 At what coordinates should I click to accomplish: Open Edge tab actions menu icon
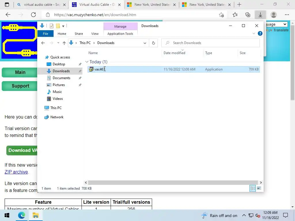7,5
